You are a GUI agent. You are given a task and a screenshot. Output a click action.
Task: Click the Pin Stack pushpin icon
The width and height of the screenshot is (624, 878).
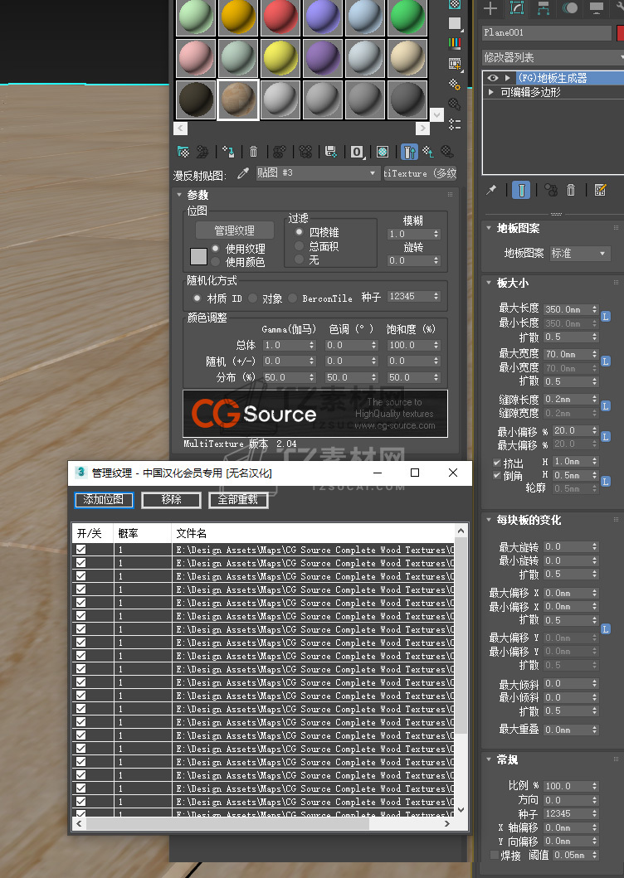pos(491,191)
